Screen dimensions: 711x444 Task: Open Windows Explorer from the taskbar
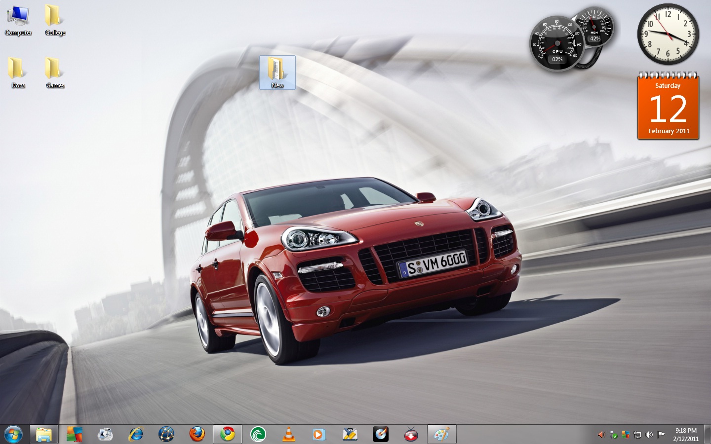point(44,435)
